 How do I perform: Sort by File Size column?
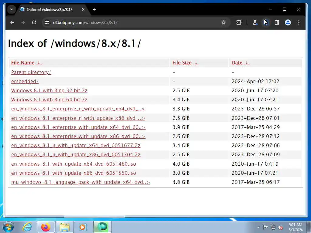[182, 62]
